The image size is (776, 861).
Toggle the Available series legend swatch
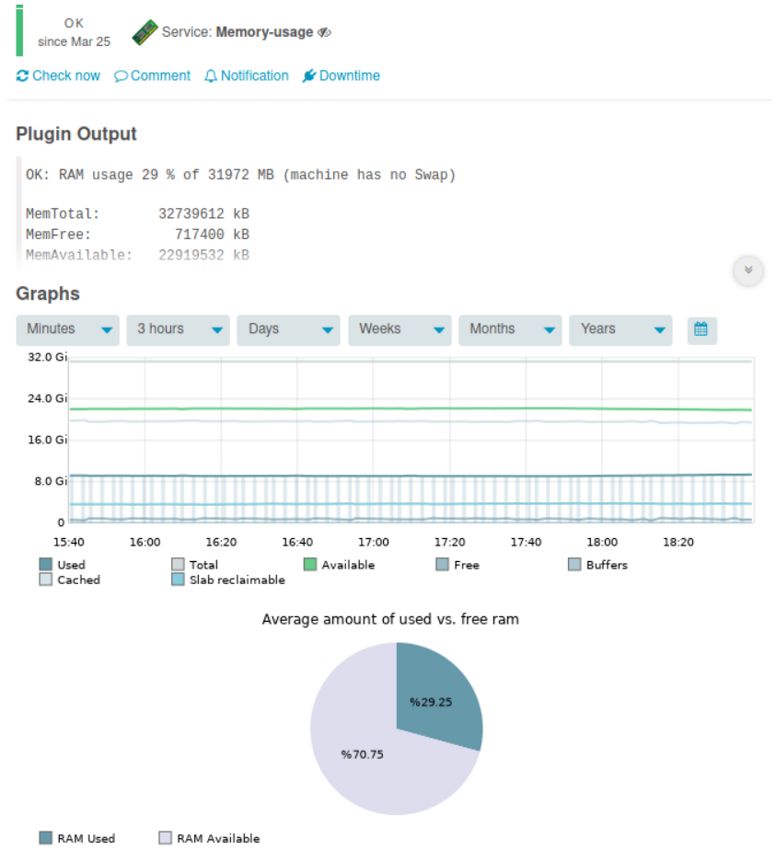click(310, 565)
